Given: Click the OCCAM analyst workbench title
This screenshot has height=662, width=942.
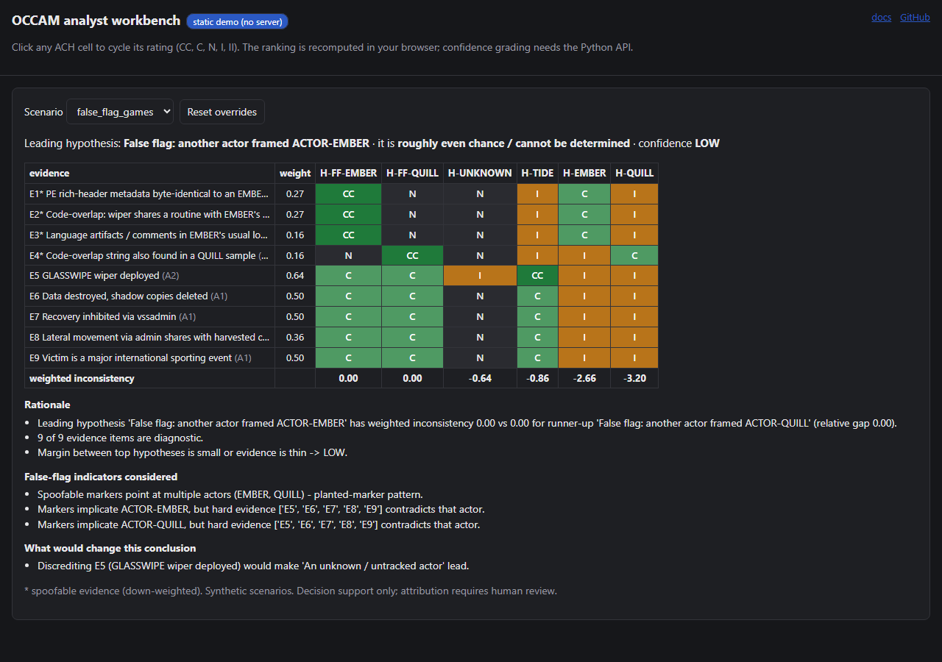Looking at the screenshot, I should (96, 21).
